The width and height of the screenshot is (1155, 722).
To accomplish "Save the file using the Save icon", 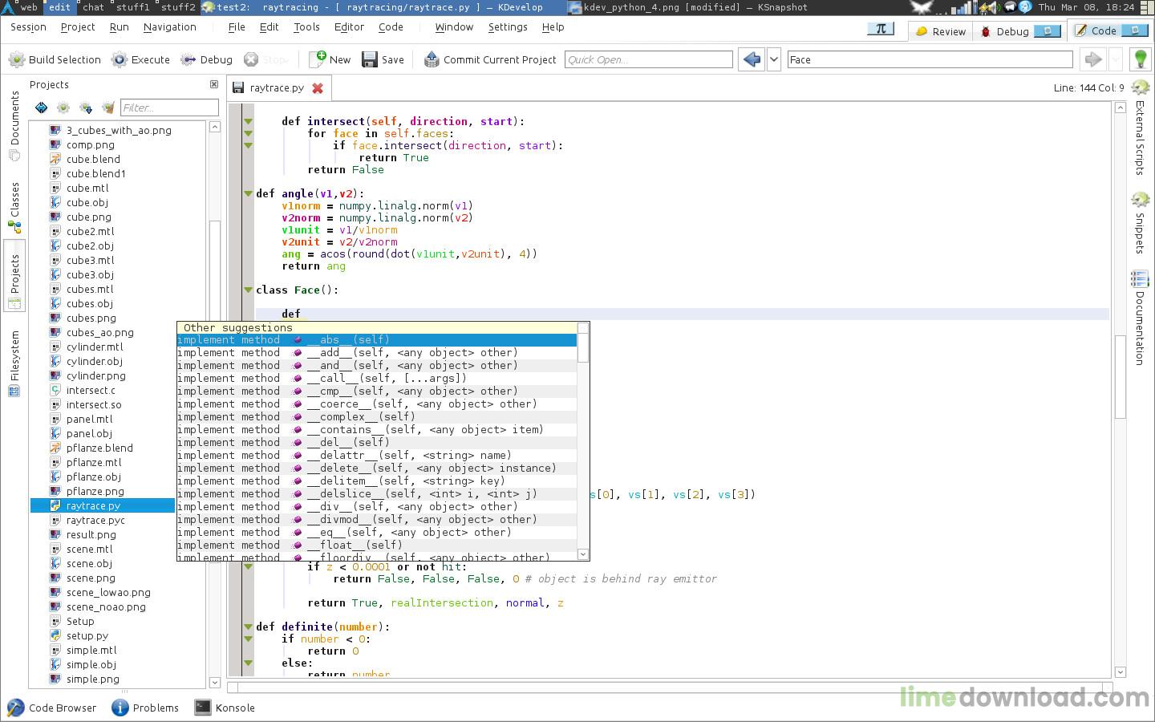I will pos(370,59).
